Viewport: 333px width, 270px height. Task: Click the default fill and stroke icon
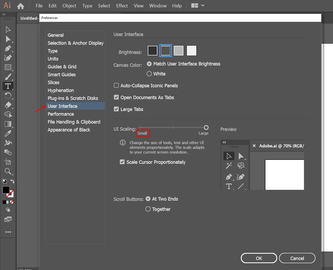point(4,181)
